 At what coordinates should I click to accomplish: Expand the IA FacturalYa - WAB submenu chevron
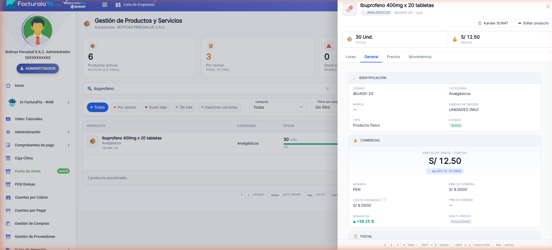[x=69, y=102]
